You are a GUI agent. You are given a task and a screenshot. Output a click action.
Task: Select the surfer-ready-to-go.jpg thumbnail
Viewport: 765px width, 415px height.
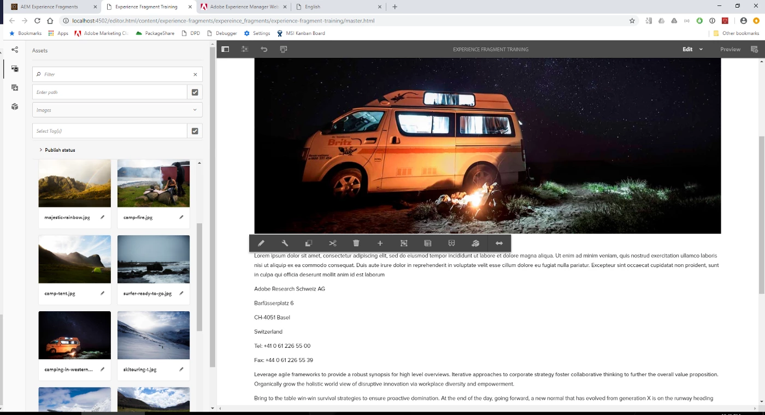coord(154,259)
